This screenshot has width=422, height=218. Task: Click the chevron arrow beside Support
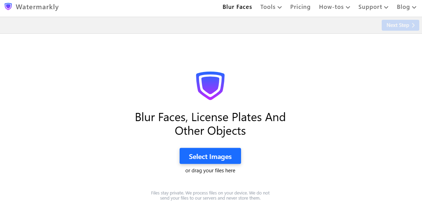coord(386,8)
